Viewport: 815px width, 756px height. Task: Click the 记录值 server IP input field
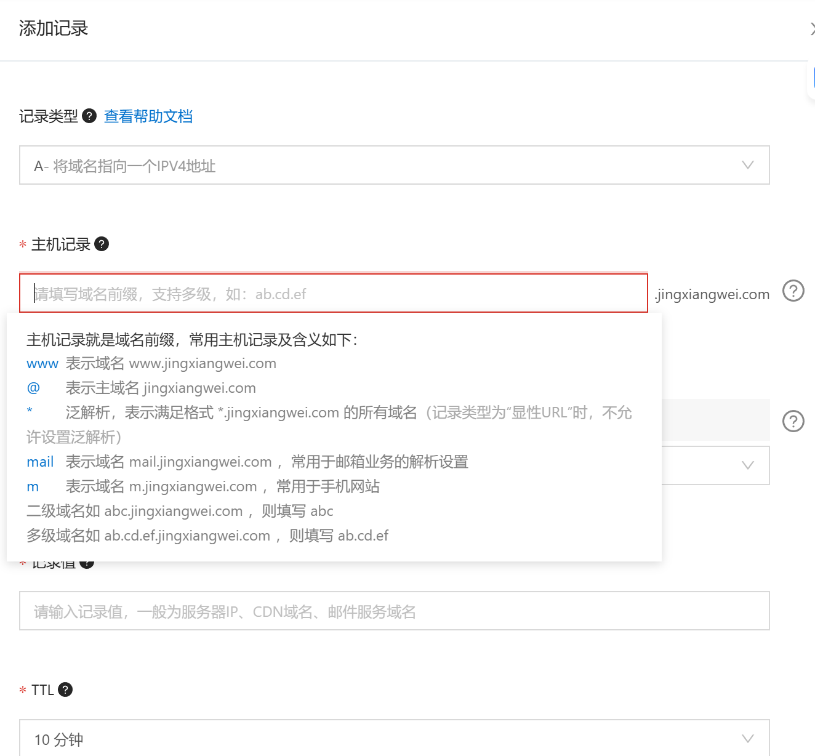(x=394, y=611)
